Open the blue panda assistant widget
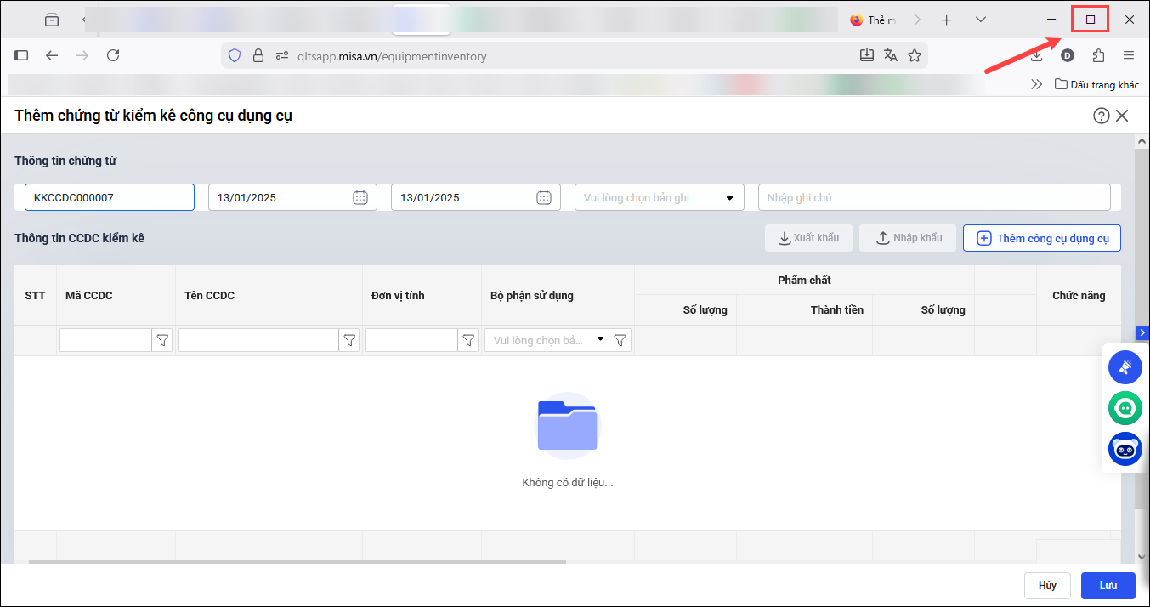 click(x=1125, y=449)
